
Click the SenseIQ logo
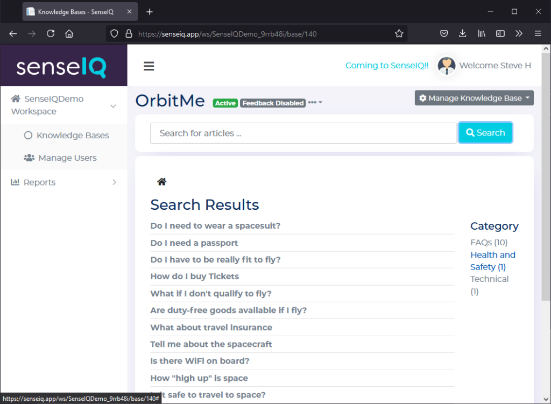tap(61, 66)
